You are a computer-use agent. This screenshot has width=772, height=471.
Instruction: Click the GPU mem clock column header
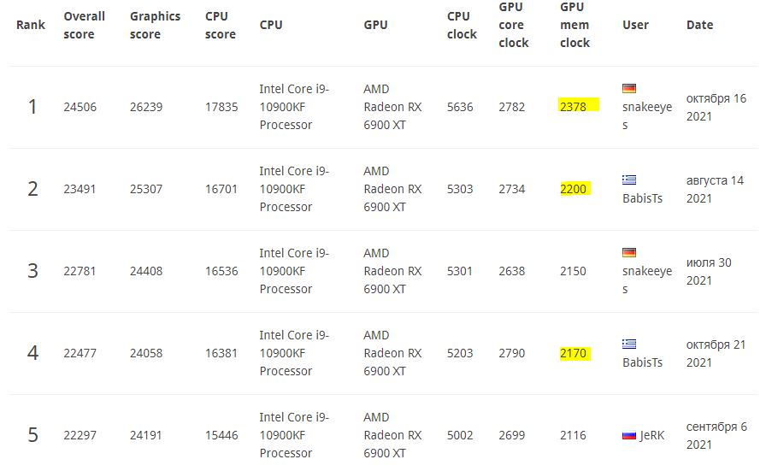[x=575, y=25]
